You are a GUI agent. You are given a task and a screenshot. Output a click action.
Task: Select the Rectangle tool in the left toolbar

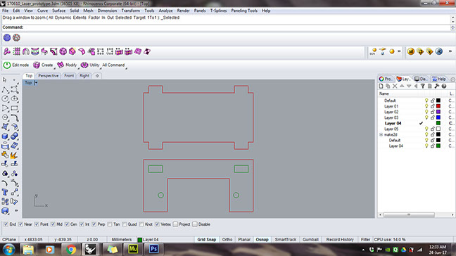pos(15,108)
